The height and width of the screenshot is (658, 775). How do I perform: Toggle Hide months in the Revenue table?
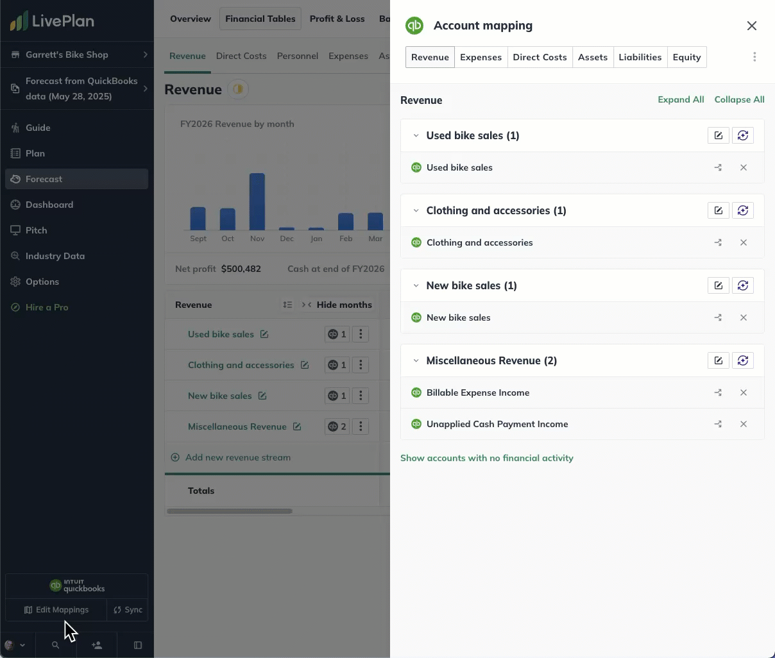(x=337, y=305)
